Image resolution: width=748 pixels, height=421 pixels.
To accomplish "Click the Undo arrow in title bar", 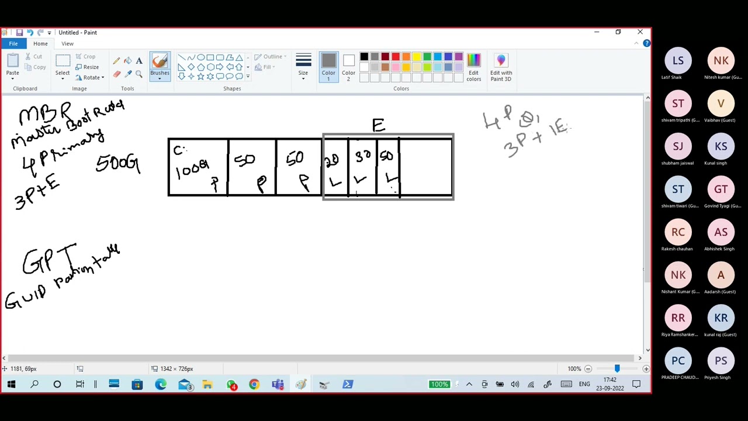I will pyautogui.click(x=30, y=33).
